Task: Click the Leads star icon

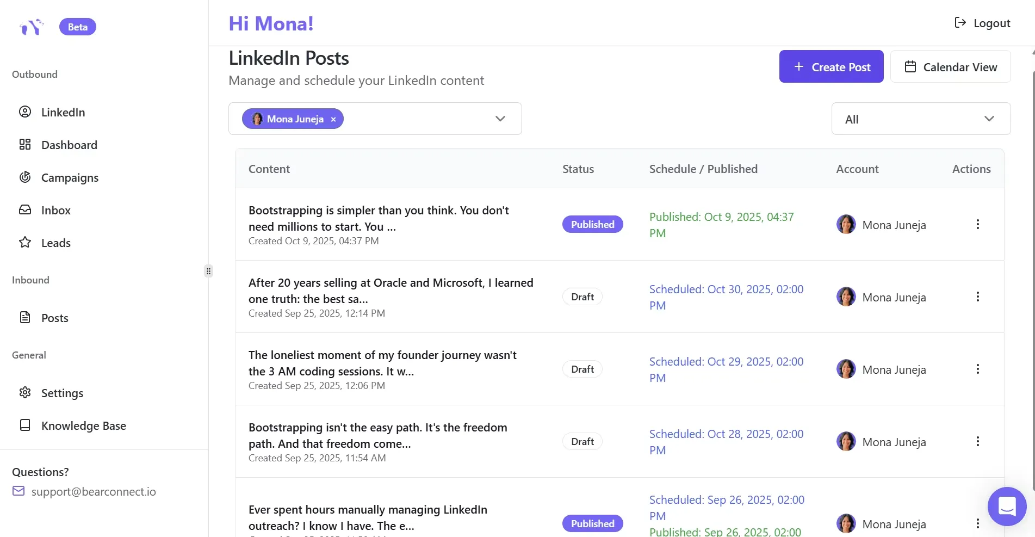Action: [25, 243]
